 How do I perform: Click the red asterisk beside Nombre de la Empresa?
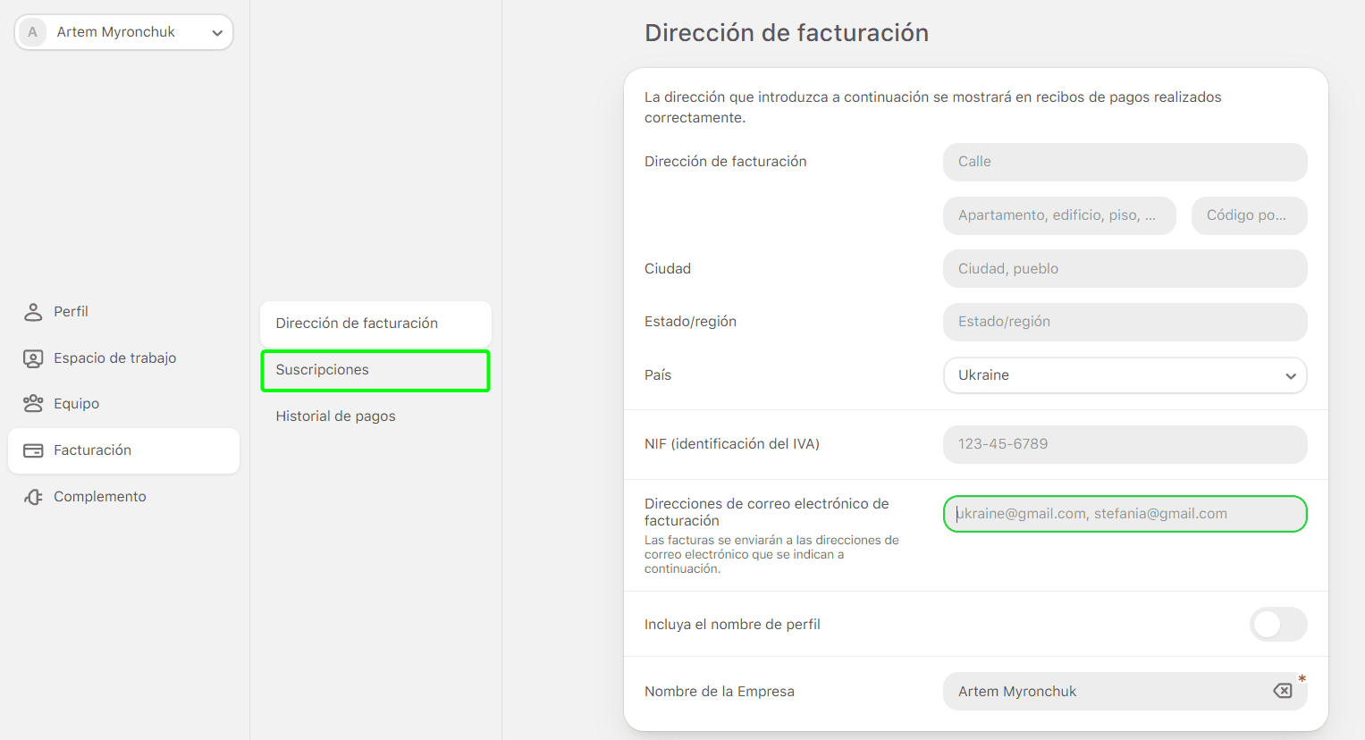click(x=1302, y=680)
